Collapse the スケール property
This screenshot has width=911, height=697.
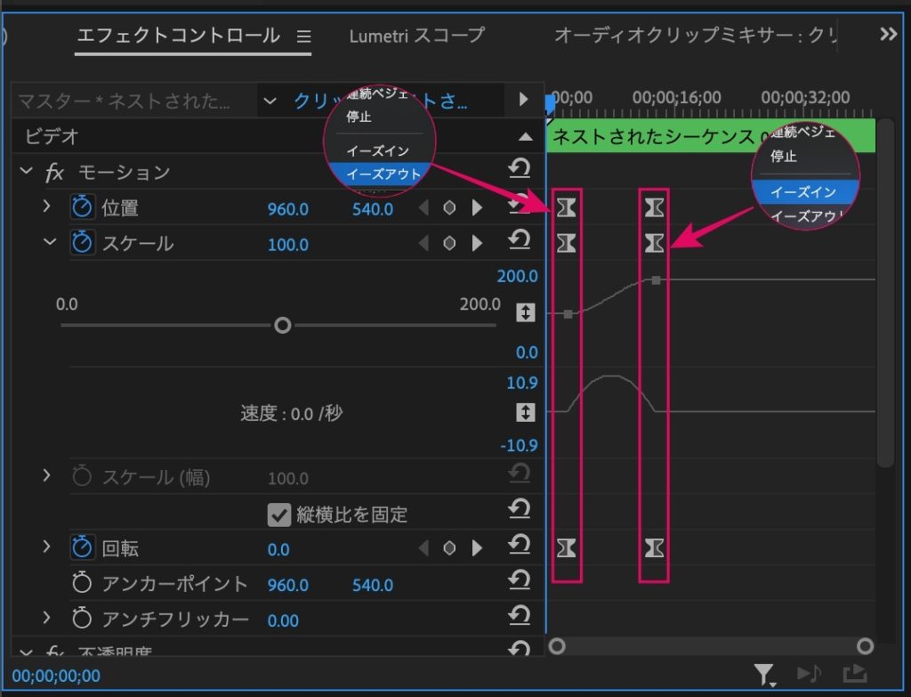coord(50,242)
